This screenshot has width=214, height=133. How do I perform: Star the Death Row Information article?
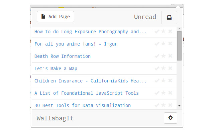tap(164, 56)
